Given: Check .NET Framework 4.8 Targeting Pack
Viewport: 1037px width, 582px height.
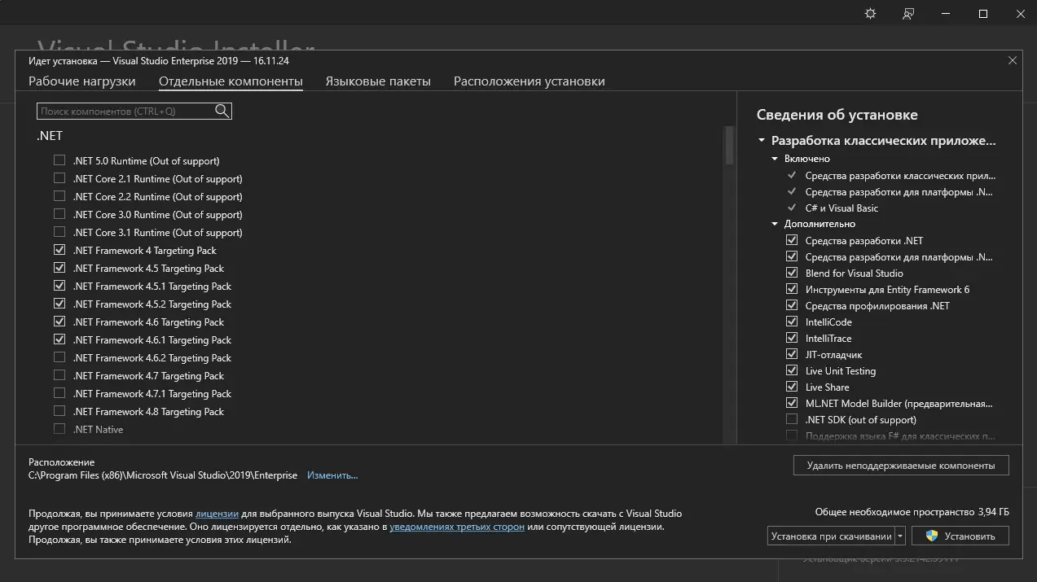Looking at the screenshot, I should [x=59, y=411].
